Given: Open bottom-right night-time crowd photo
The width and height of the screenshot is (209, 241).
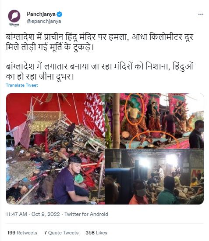Looking at the screenshot, I should coord(155,177).
